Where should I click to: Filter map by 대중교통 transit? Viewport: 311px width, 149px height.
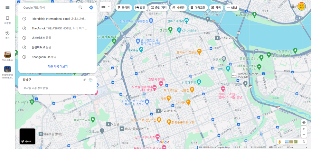tap(198, 8)
